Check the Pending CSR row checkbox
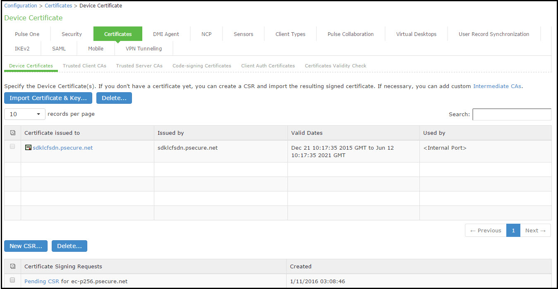Screen dimensions: 558x289 point(12,280)
